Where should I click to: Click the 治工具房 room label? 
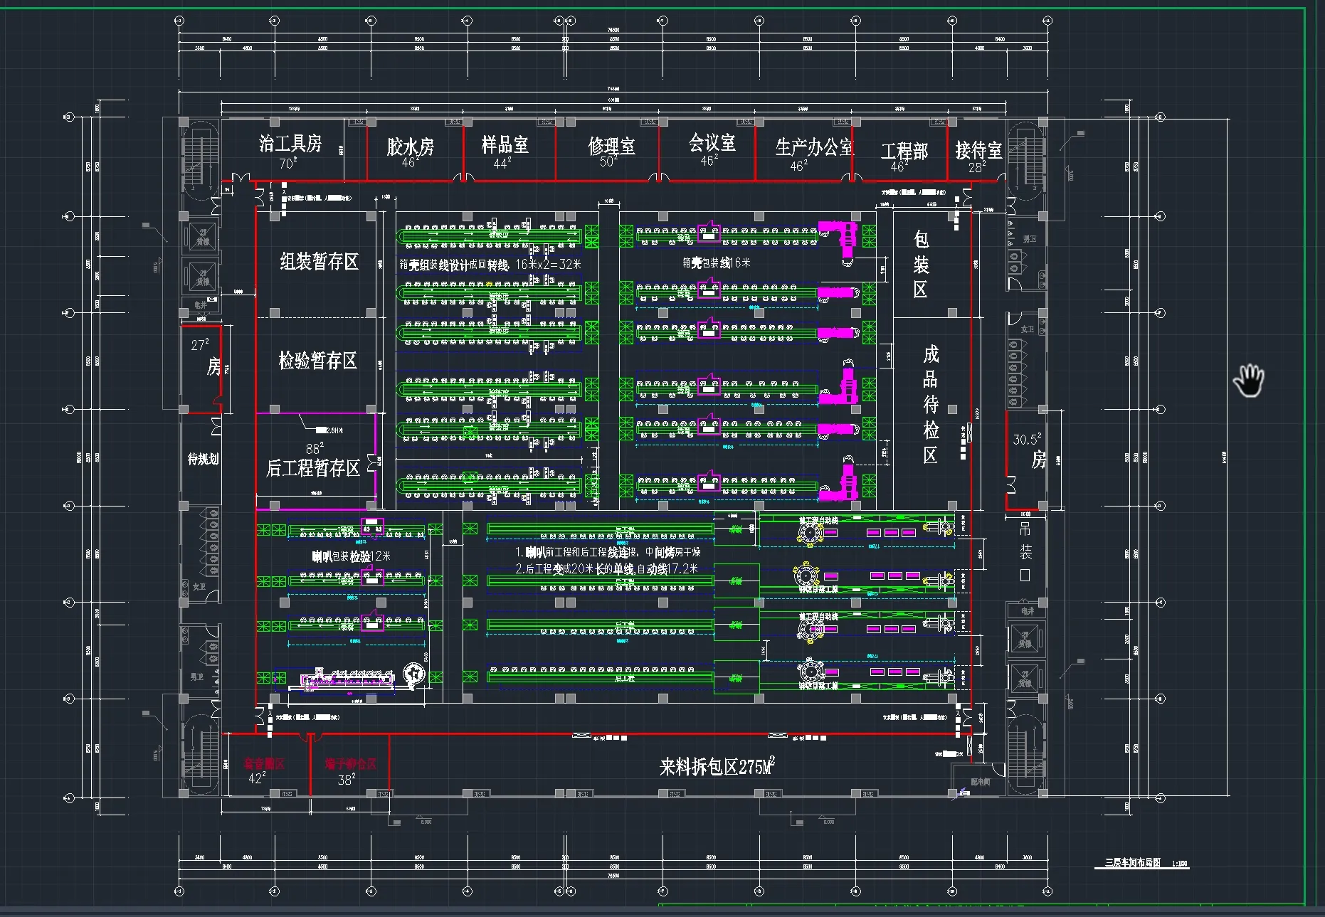290,144
